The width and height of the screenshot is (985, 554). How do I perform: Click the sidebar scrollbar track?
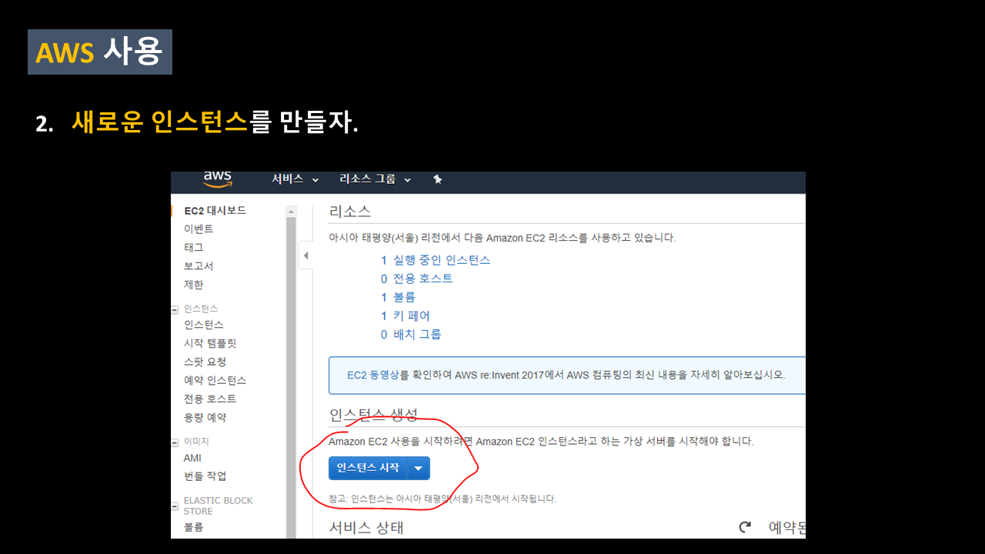(291, 377)
